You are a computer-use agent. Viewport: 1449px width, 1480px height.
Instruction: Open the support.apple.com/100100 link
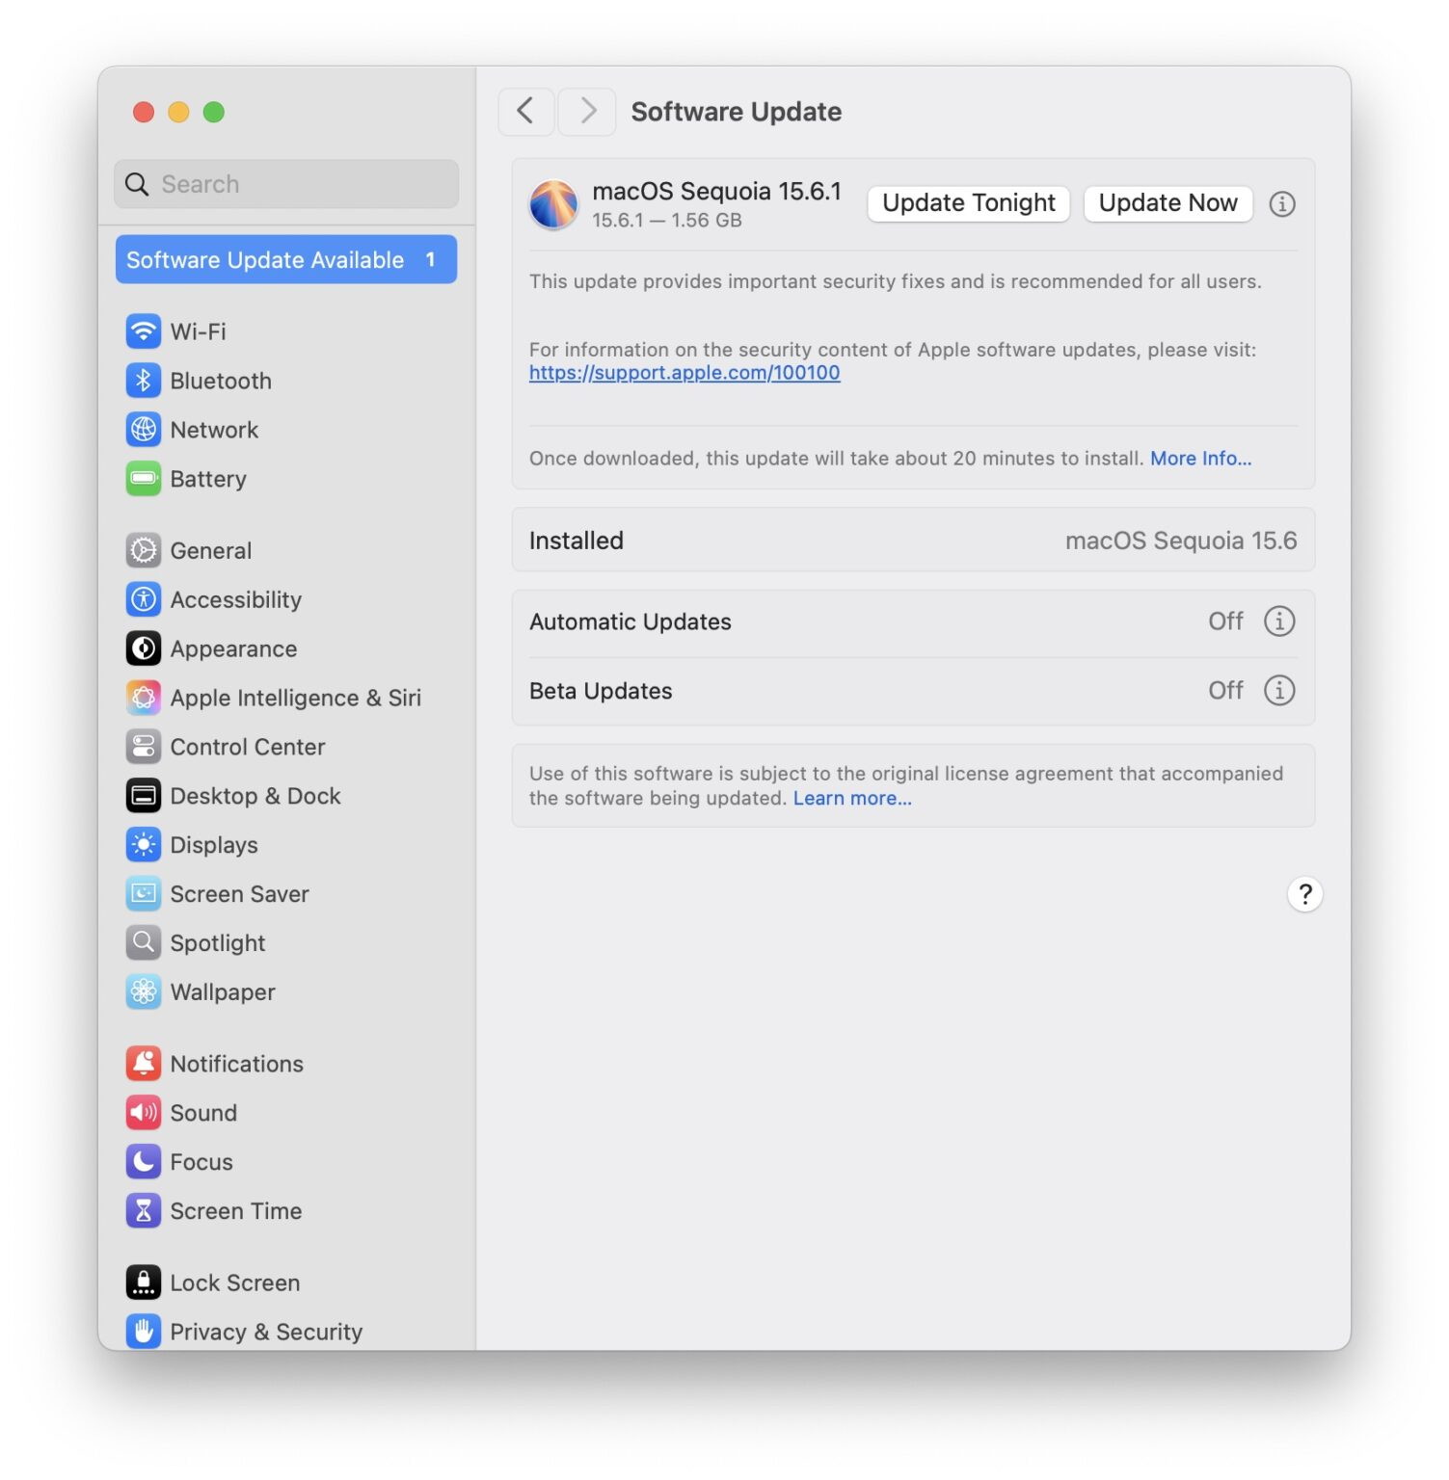[684, 373]
